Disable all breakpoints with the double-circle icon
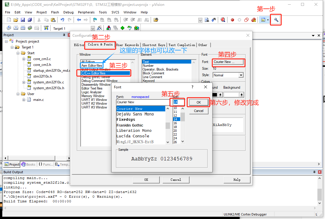 click(246, 20)
